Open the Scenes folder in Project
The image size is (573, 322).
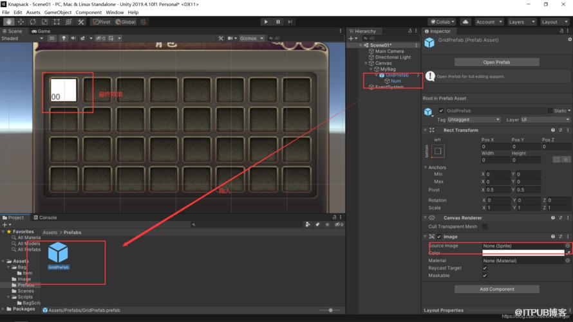pyautogui.click(x=26, y=291)
